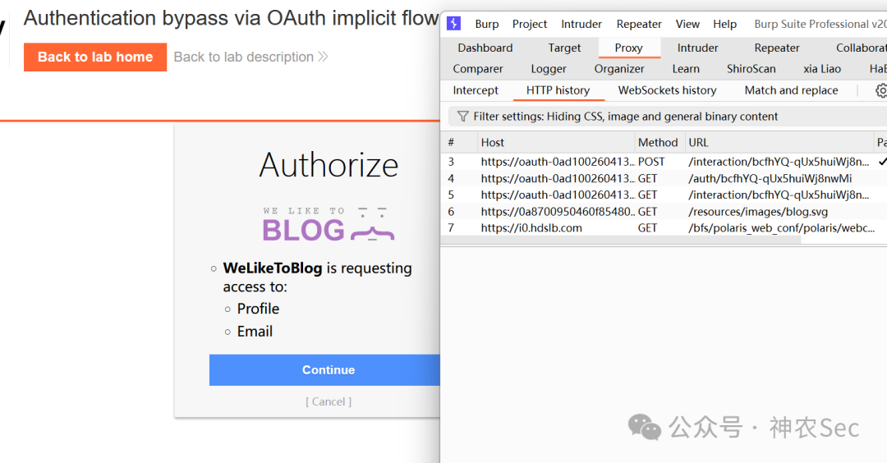Screen dimensions: 887x463
Task: Switch to the Intercept sub-tab
Action: (476, 89)
